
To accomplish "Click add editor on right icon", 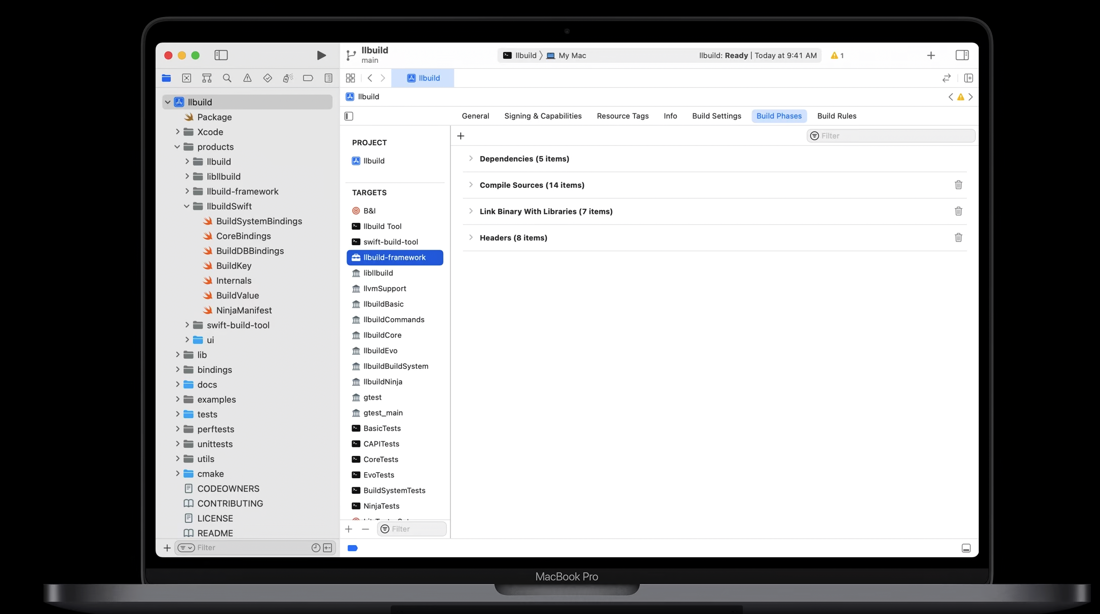I will click(x=968, y=78).
